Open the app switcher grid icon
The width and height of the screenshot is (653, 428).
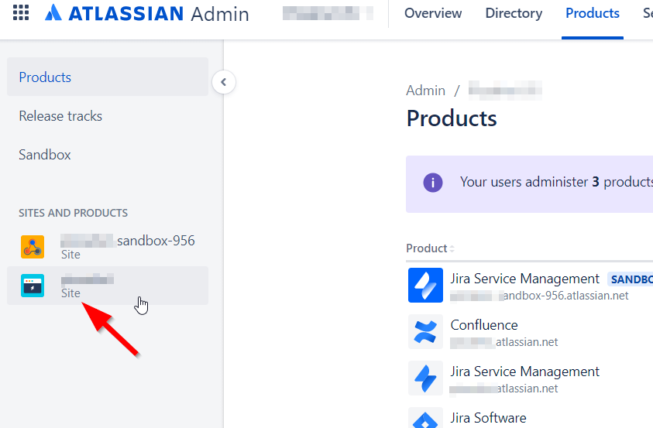click(x=21, y=13)
